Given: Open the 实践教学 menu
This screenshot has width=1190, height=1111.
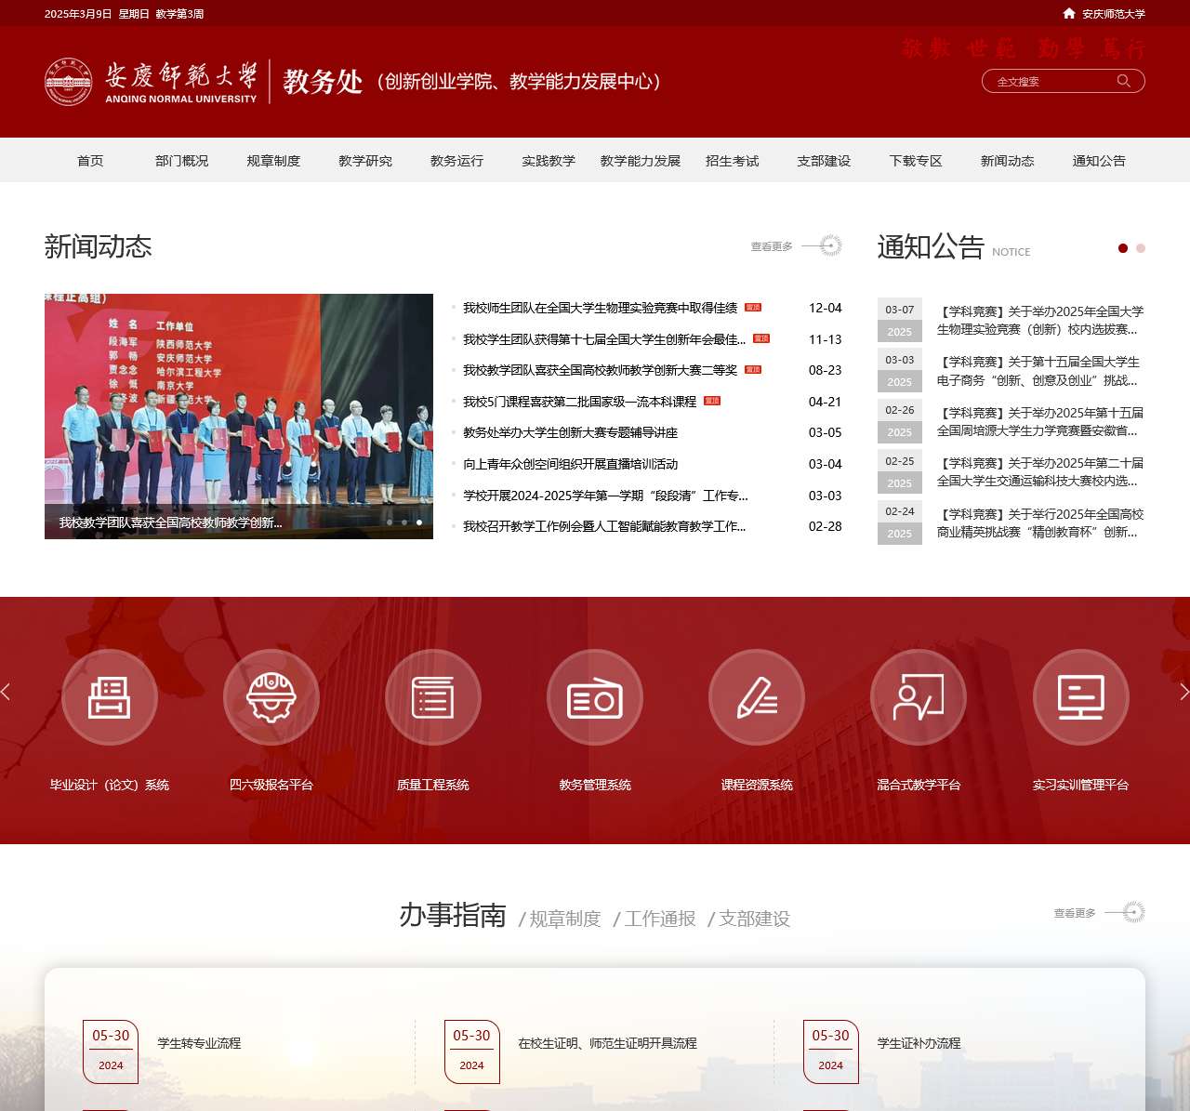Looking at the screenshot, I should [549, 161].
